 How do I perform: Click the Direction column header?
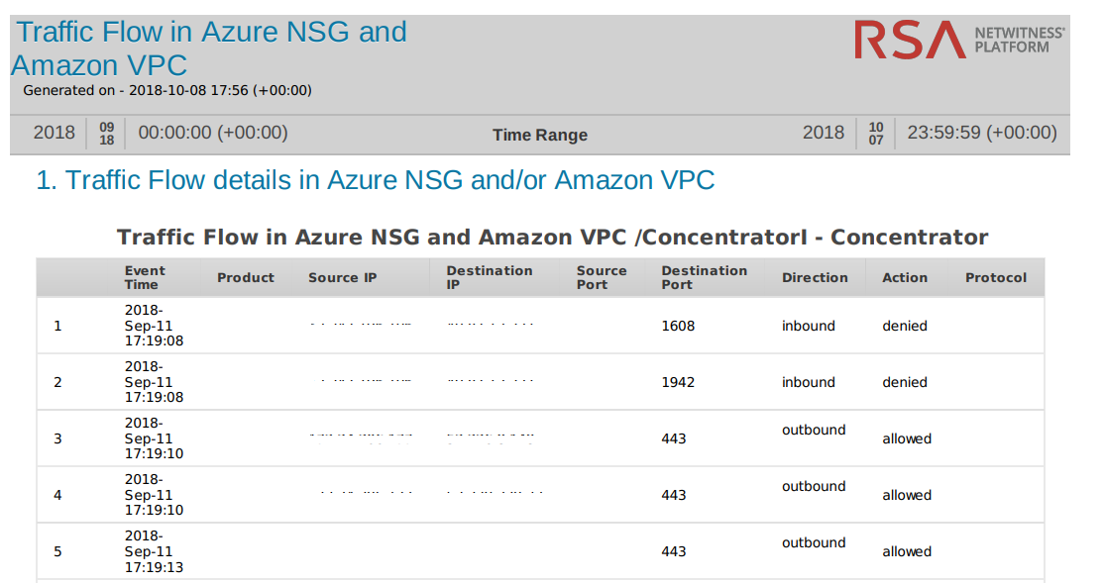click(815, 278)
